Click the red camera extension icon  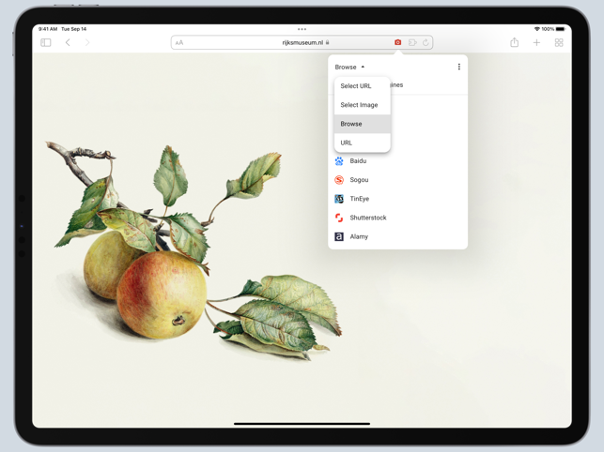(x=397, y=42)
